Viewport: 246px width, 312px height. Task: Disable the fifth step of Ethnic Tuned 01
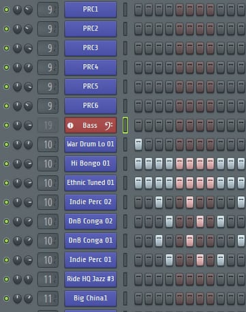[x=179, y=183]
